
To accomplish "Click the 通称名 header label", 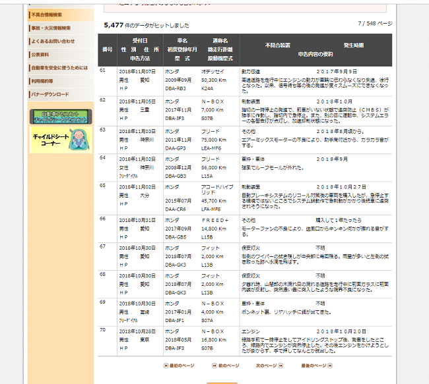I will 220,41.
